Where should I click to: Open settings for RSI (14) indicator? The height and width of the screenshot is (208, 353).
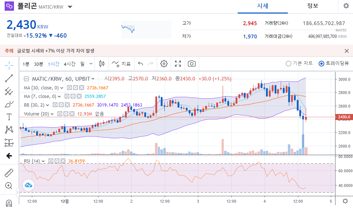[57, 161]
